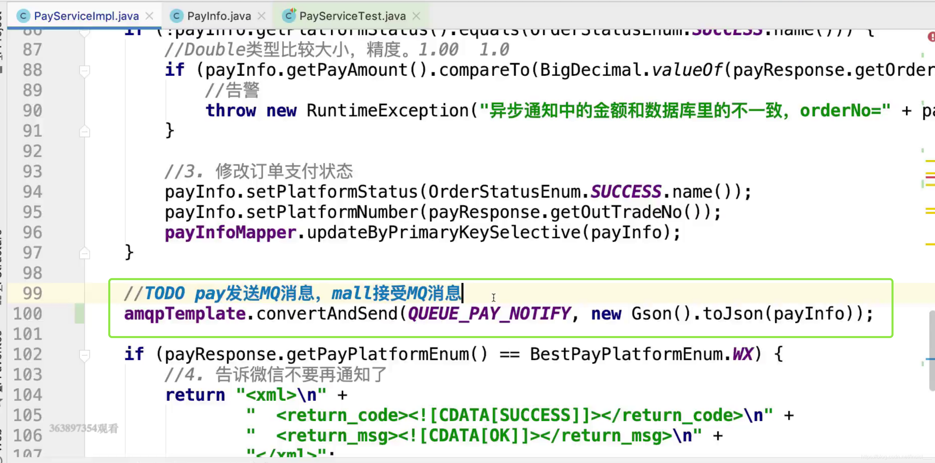Collapse the fold marker at line 97
935x463 pixels.
point(84,253)
